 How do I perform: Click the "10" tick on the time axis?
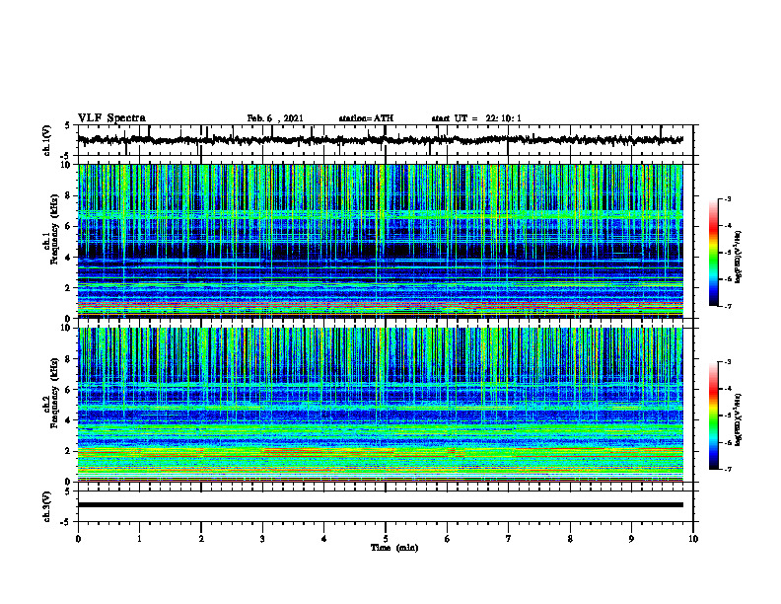pos(693,539)
